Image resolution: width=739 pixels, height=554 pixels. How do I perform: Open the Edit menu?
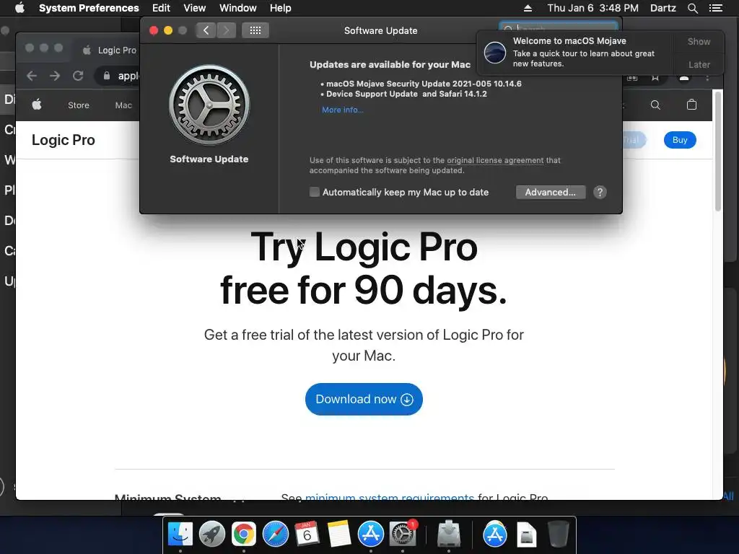click(x=161, y=8)
